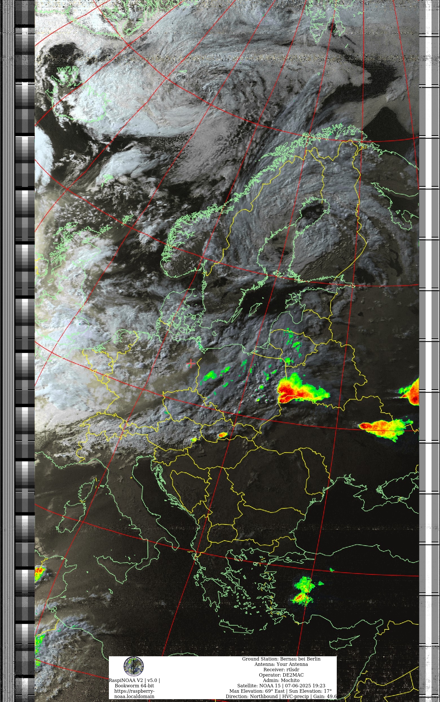The height and width of the screenshot is (702, 440).
Task: Click the "Receiver: rtlsdr" line
Action: [x=281, y=670]
